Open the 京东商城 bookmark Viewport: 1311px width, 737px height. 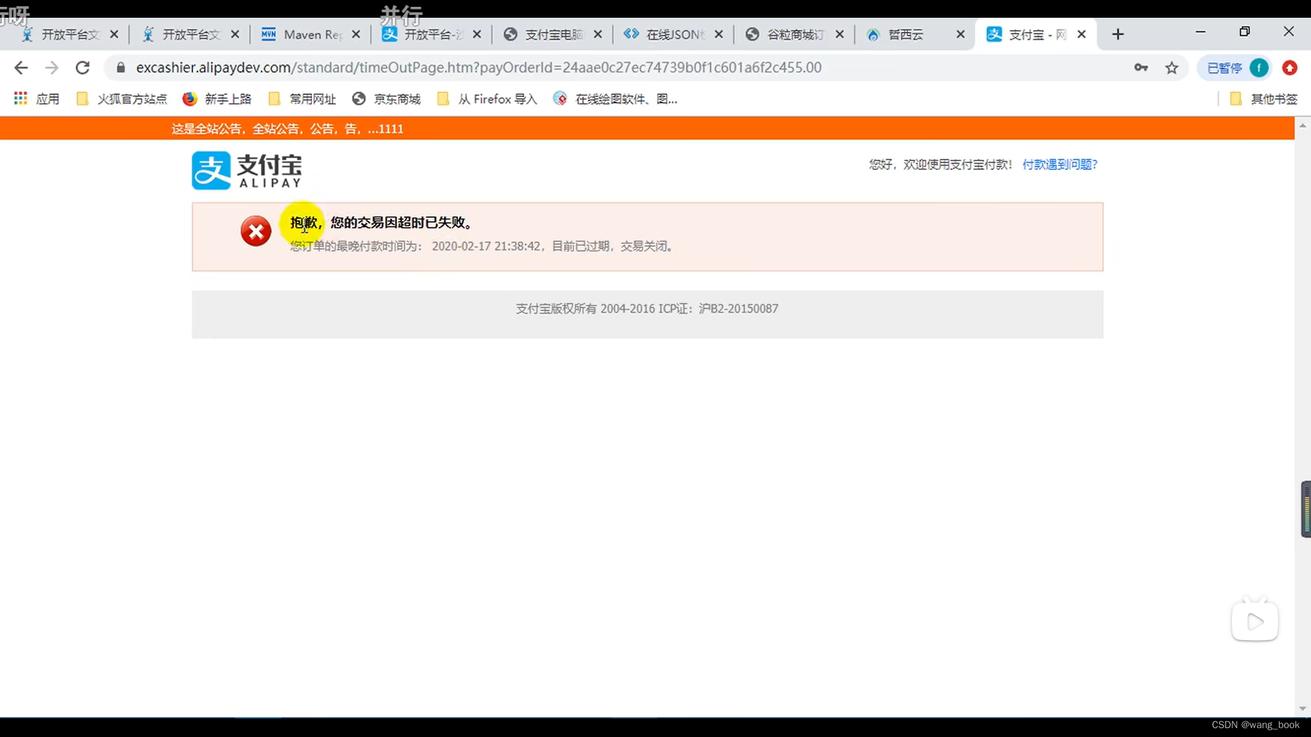click(x=386, y=99)
